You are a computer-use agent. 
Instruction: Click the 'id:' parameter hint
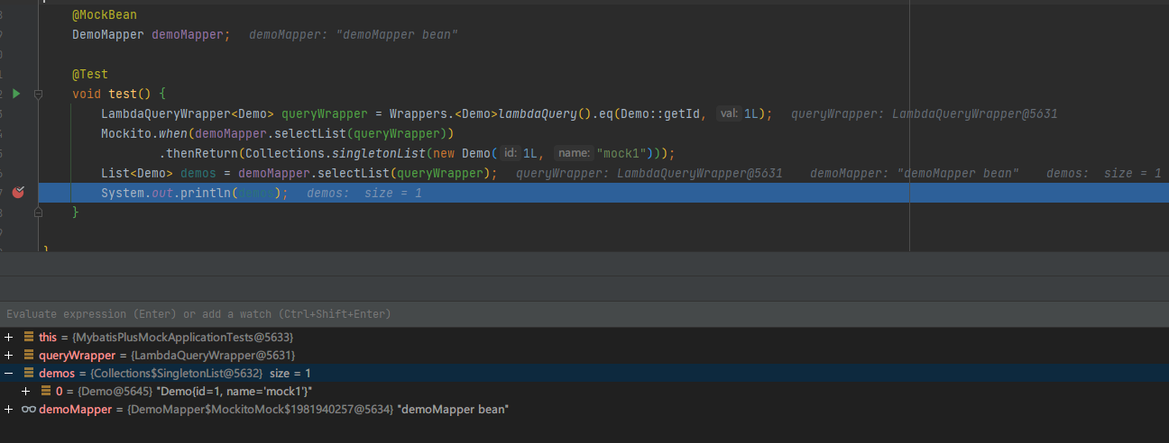coord(511,153)
